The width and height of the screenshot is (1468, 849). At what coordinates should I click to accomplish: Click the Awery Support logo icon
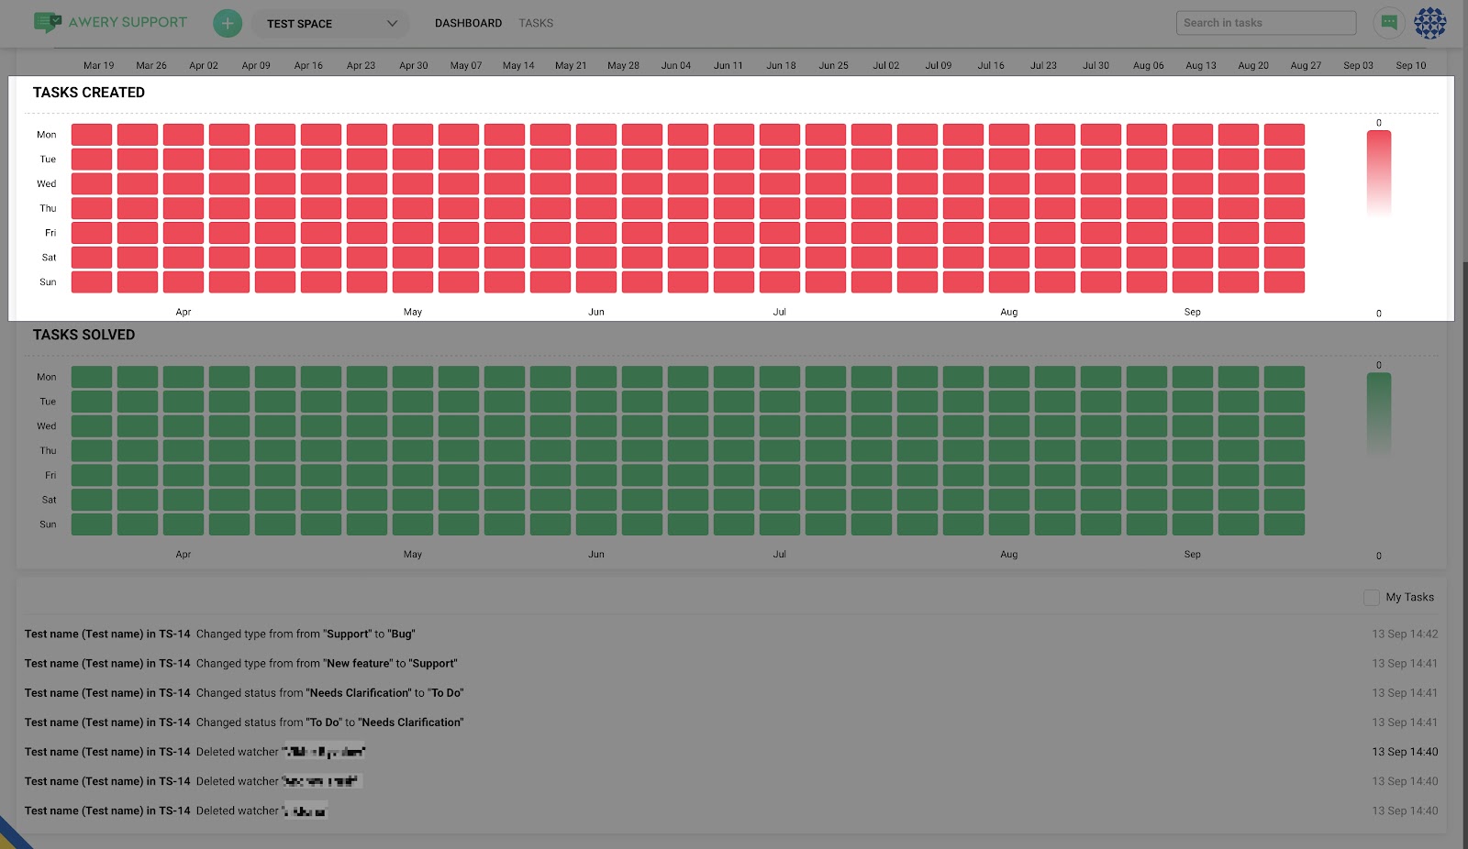click(x=48, y=22)
